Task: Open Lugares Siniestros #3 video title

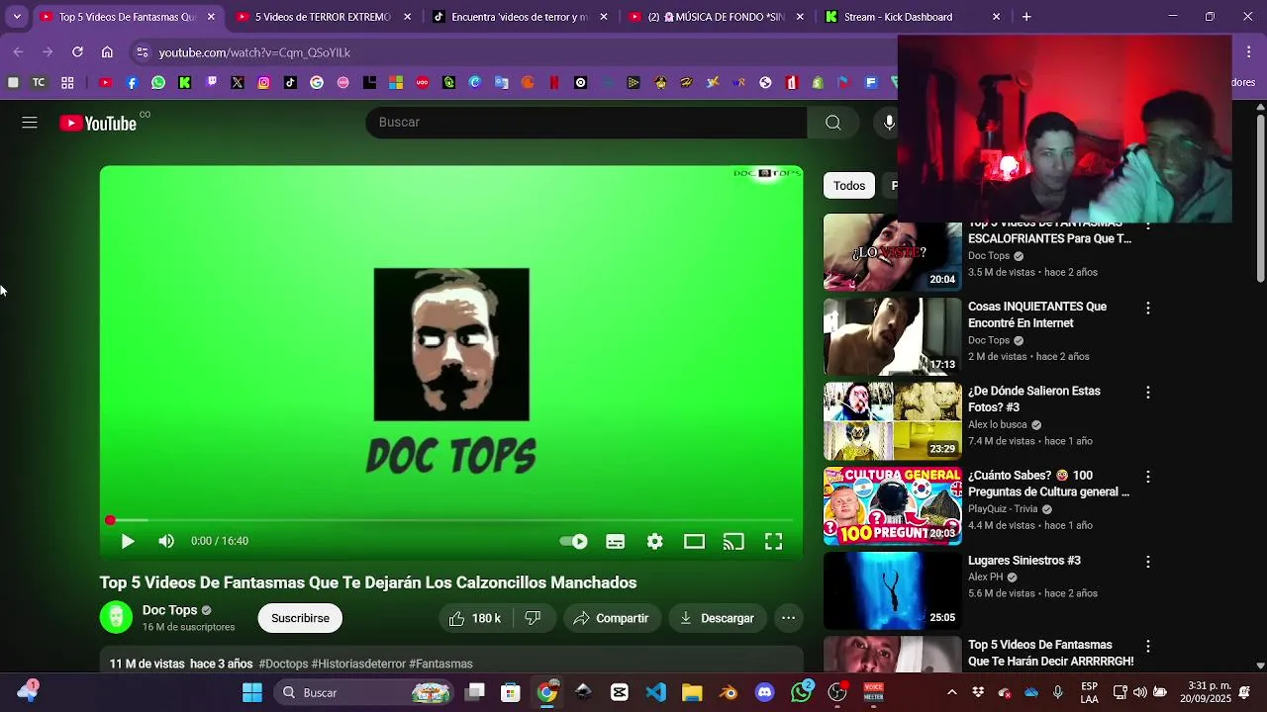Action: pos(1023,561)
